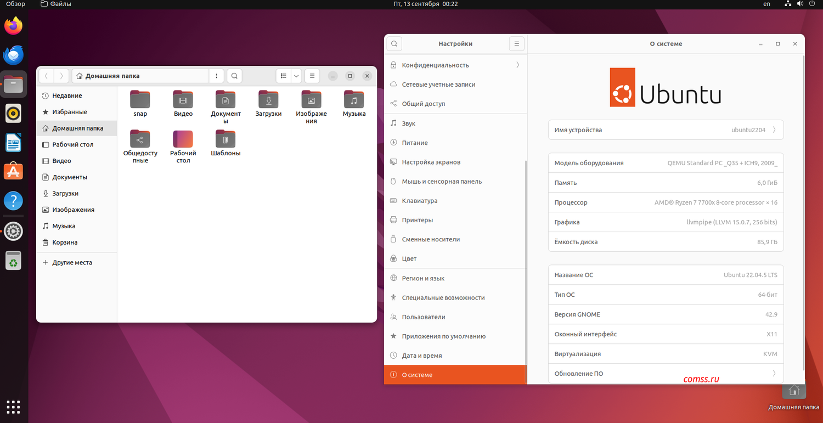
Task: Click the Ubuntu 22.04.5 LTS value
Action: [x=750, y=275]
